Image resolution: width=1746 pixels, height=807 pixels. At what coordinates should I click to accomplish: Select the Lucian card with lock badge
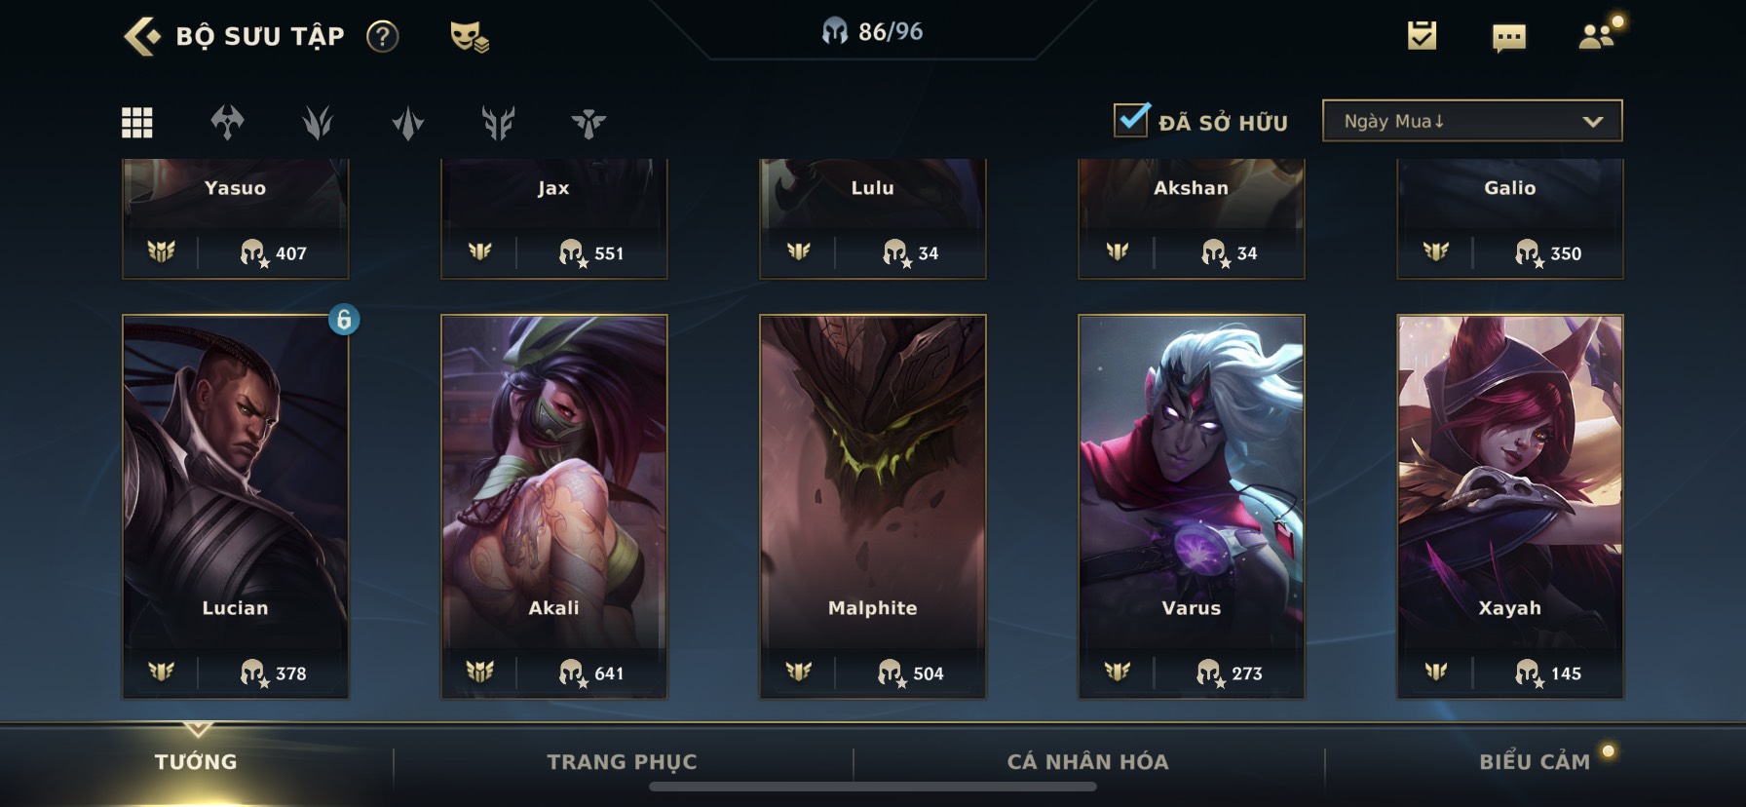pyautogui.click(x=235, y=506)
